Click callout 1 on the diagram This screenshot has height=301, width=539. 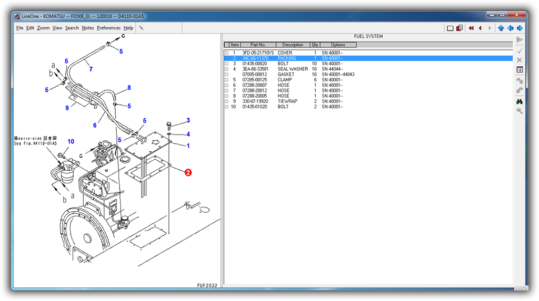click(188, 146)
